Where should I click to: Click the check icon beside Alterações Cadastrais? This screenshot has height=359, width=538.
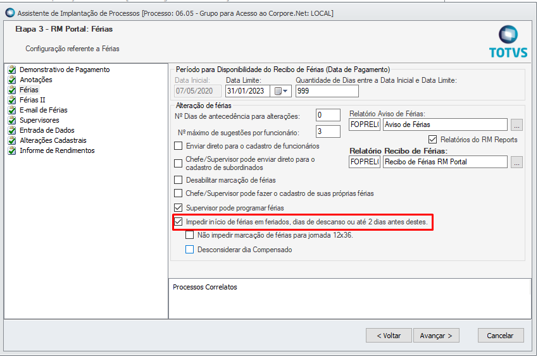tap(12, 140)
